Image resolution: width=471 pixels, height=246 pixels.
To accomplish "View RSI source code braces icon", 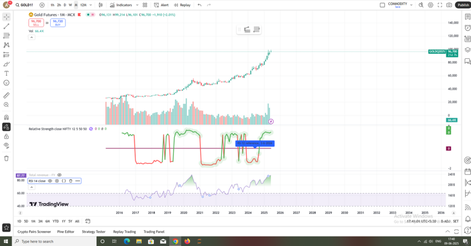I will pos(63,181).
